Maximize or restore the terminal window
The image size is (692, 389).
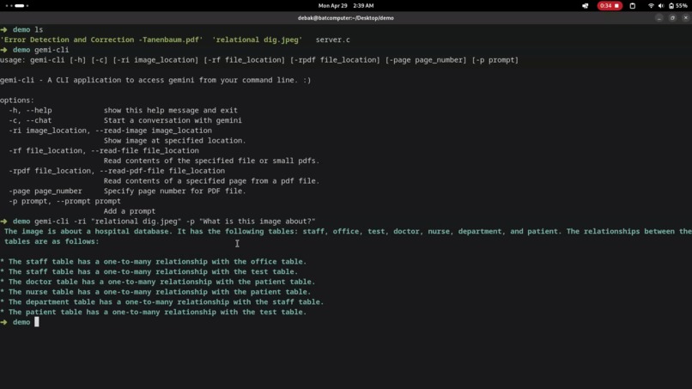pyautogui.click(x=672, y=18)
